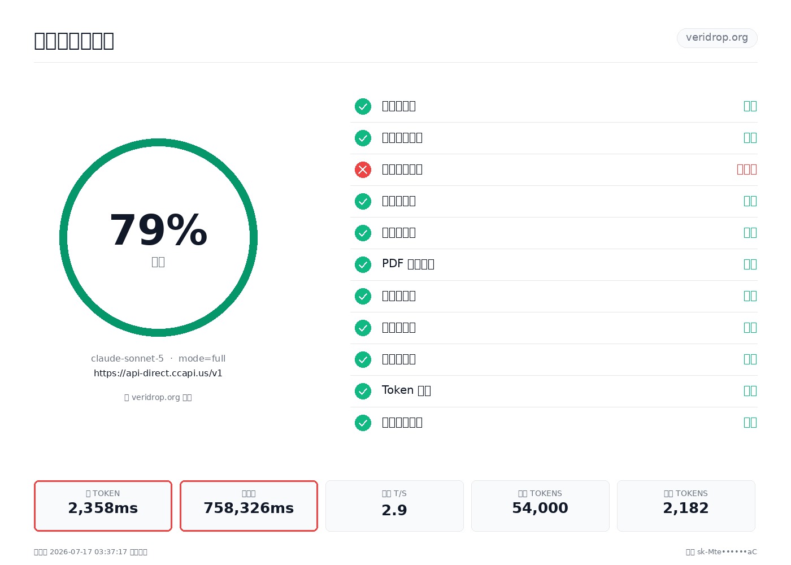
Task: Click the topmost green check icon
Action: pyautogui.click(x=363, y=106)
